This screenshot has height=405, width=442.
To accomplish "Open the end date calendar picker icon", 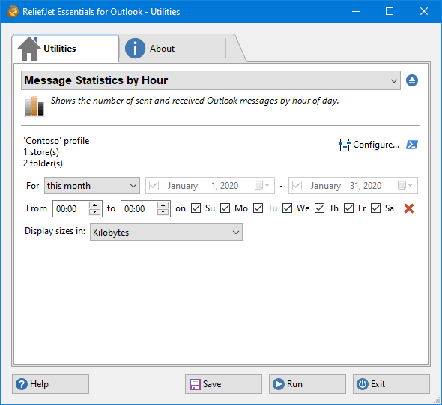I will point(405,186).
